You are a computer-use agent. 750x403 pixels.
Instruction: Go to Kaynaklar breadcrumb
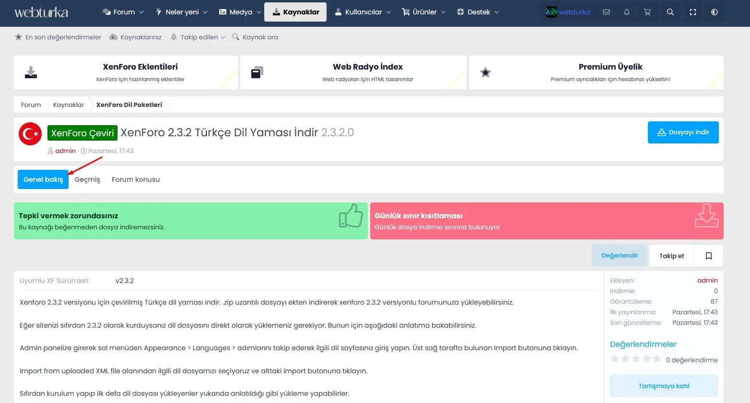pyautogui.click(x=69, y=105)
